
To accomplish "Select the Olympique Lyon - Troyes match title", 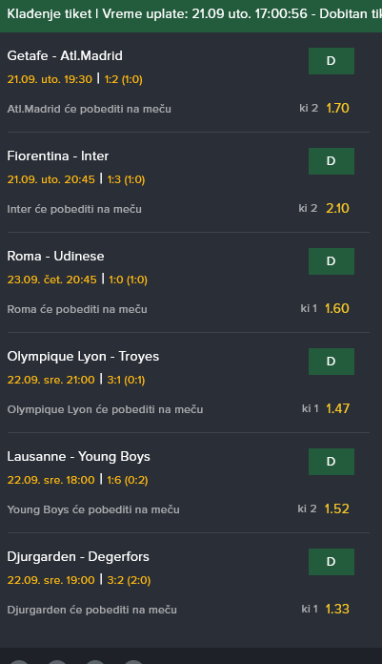I will click(x=83, y=357).
